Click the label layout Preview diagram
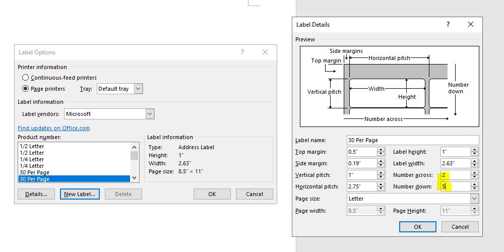 [x=389, y=86]
